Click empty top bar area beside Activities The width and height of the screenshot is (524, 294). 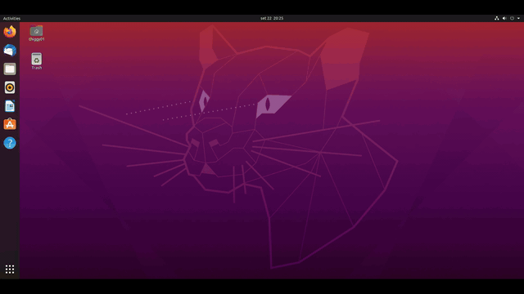(133, 18)
